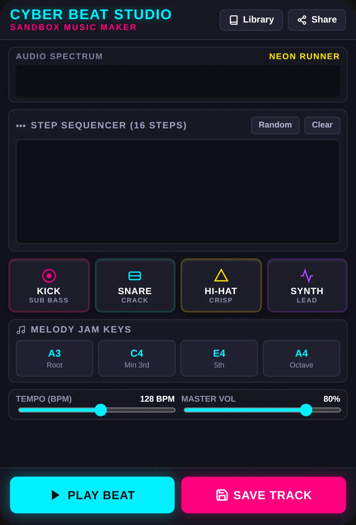Click the book icon on Library
Image resolution: width=356 pixels, height=525 pixels.
234,20
